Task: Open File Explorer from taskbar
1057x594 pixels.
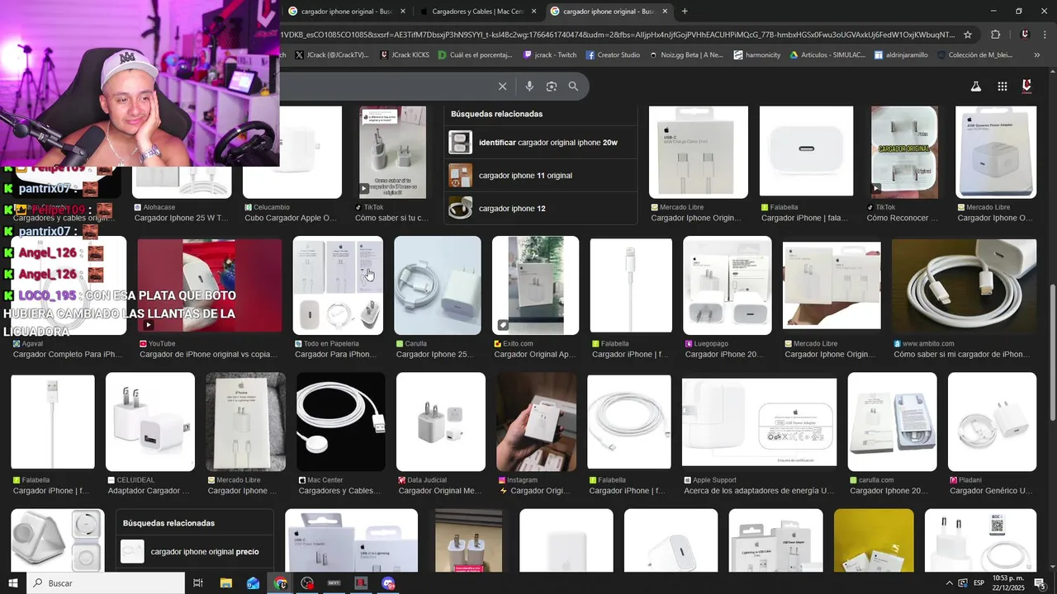Action: tap(225, 583)
